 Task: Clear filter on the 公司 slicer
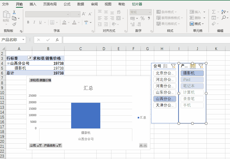pyautogui.click(x=173, y=66)
